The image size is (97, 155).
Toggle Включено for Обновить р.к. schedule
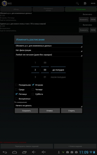(80, 14)
